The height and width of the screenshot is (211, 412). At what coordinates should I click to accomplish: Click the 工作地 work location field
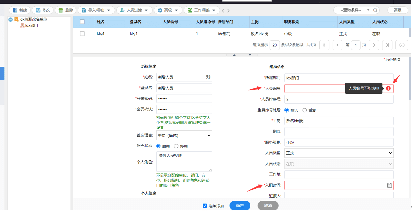point(339,174)
